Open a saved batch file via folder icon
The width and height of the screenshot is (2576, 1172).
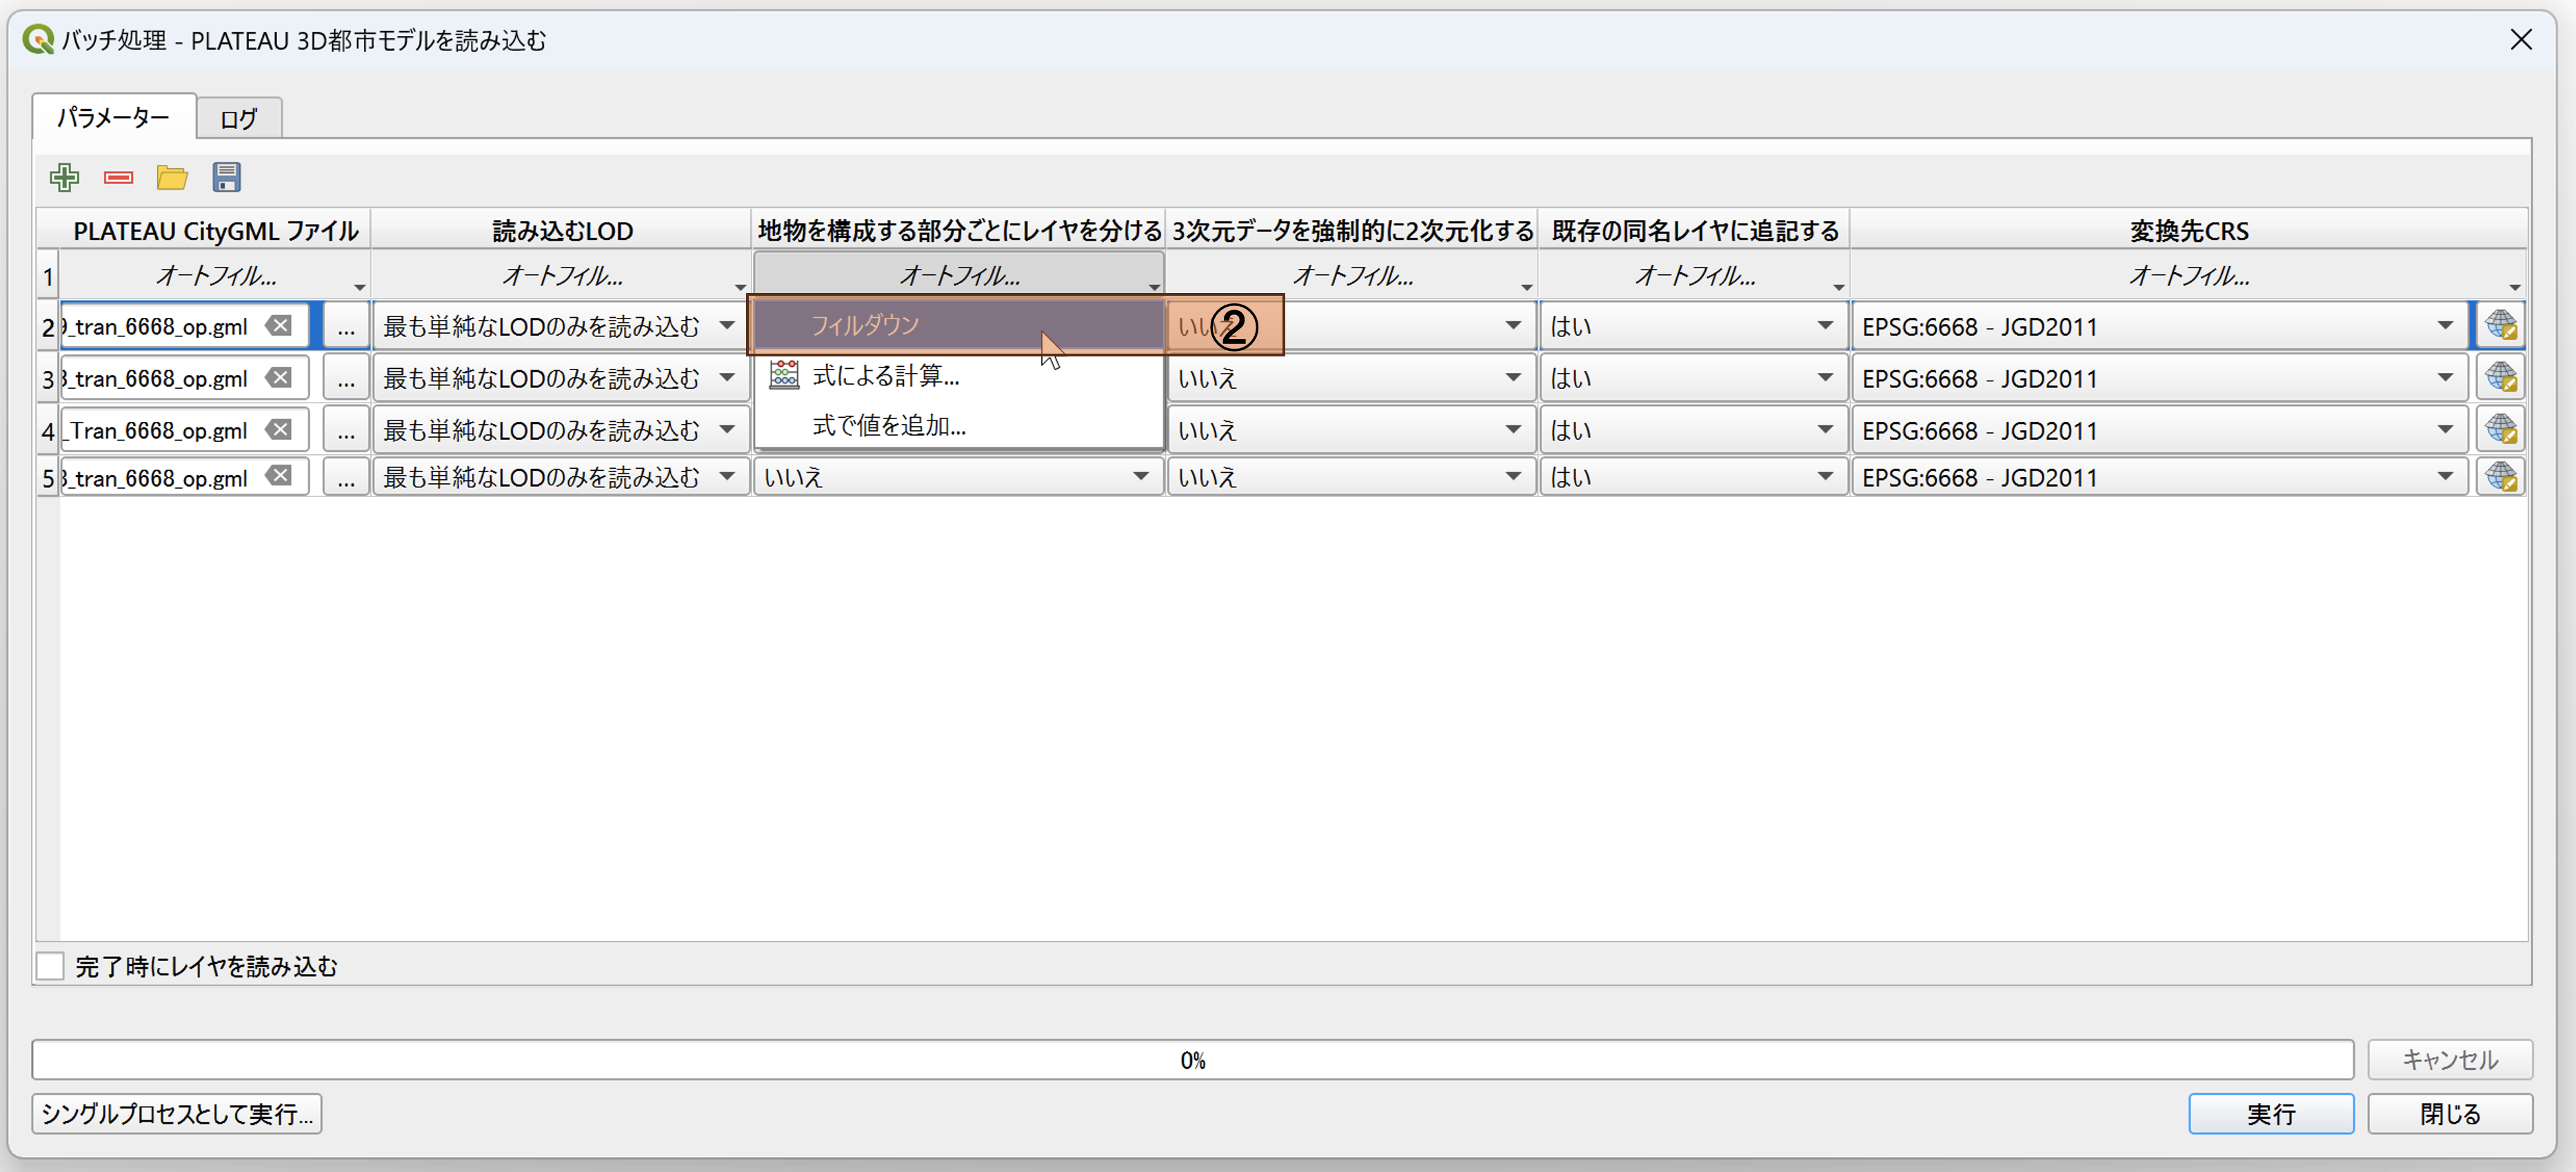172,178
